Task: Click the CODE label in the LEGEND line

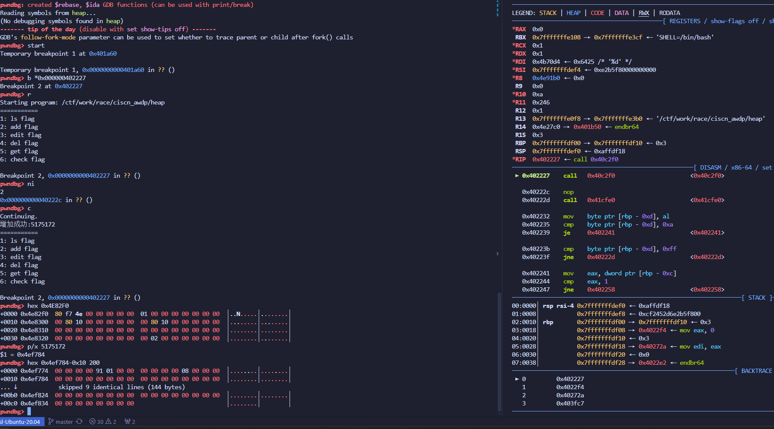Action: tap(598, 13)
